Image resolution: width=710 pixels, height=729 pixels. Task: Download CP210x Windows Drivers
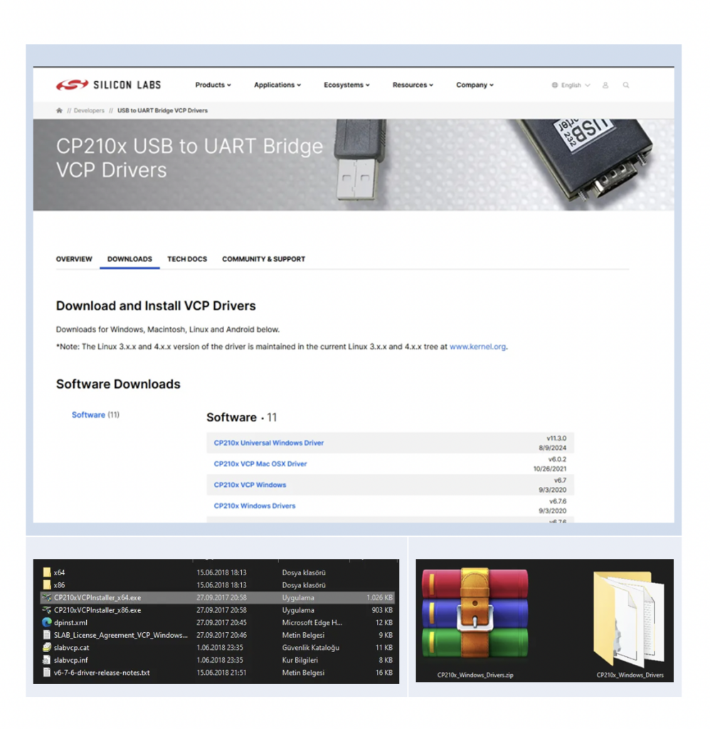coord(254,505)
